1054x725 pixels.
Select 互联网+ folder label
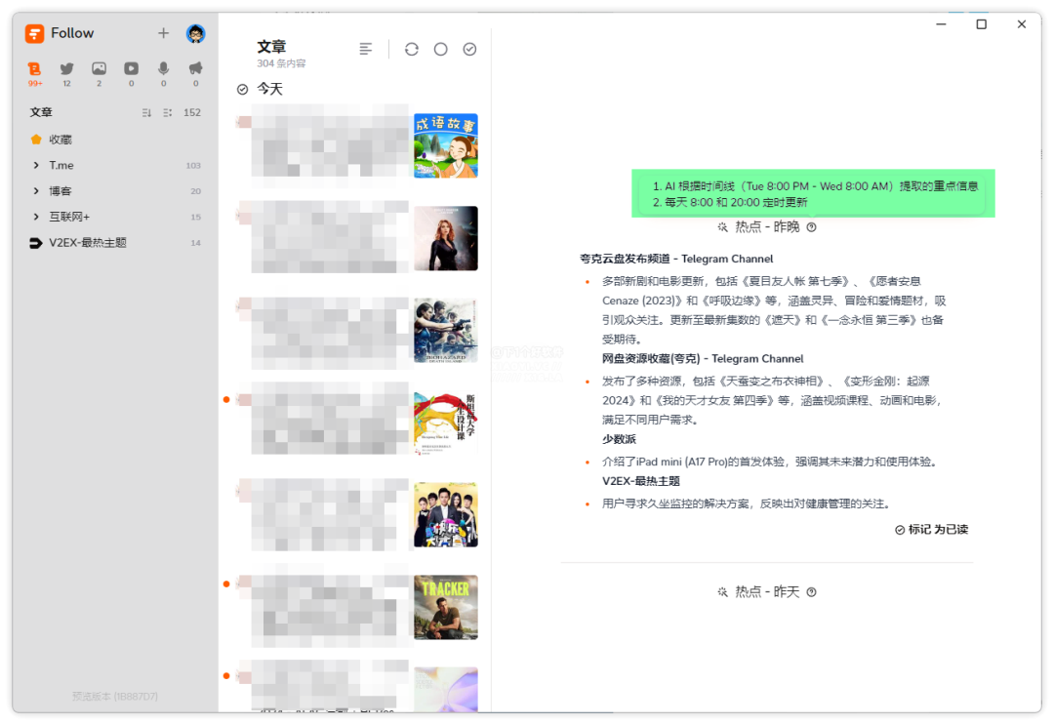(69, 217)
